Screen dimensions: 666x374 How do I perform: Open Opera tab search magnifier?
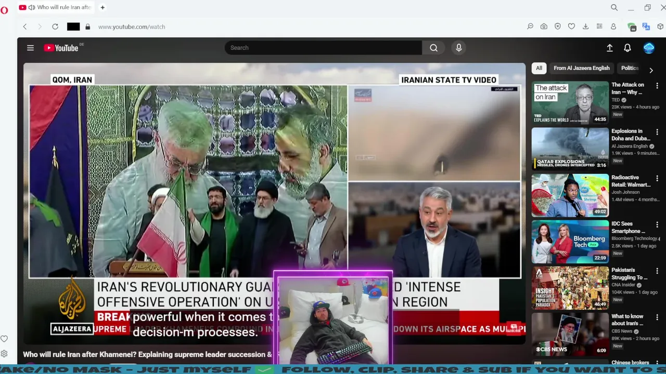pos(614,7)
